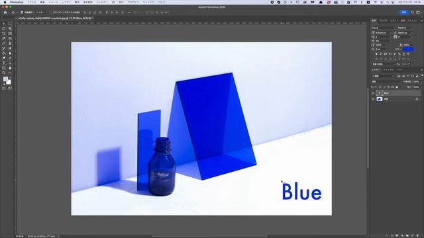Click the faux italic T button

381,54
